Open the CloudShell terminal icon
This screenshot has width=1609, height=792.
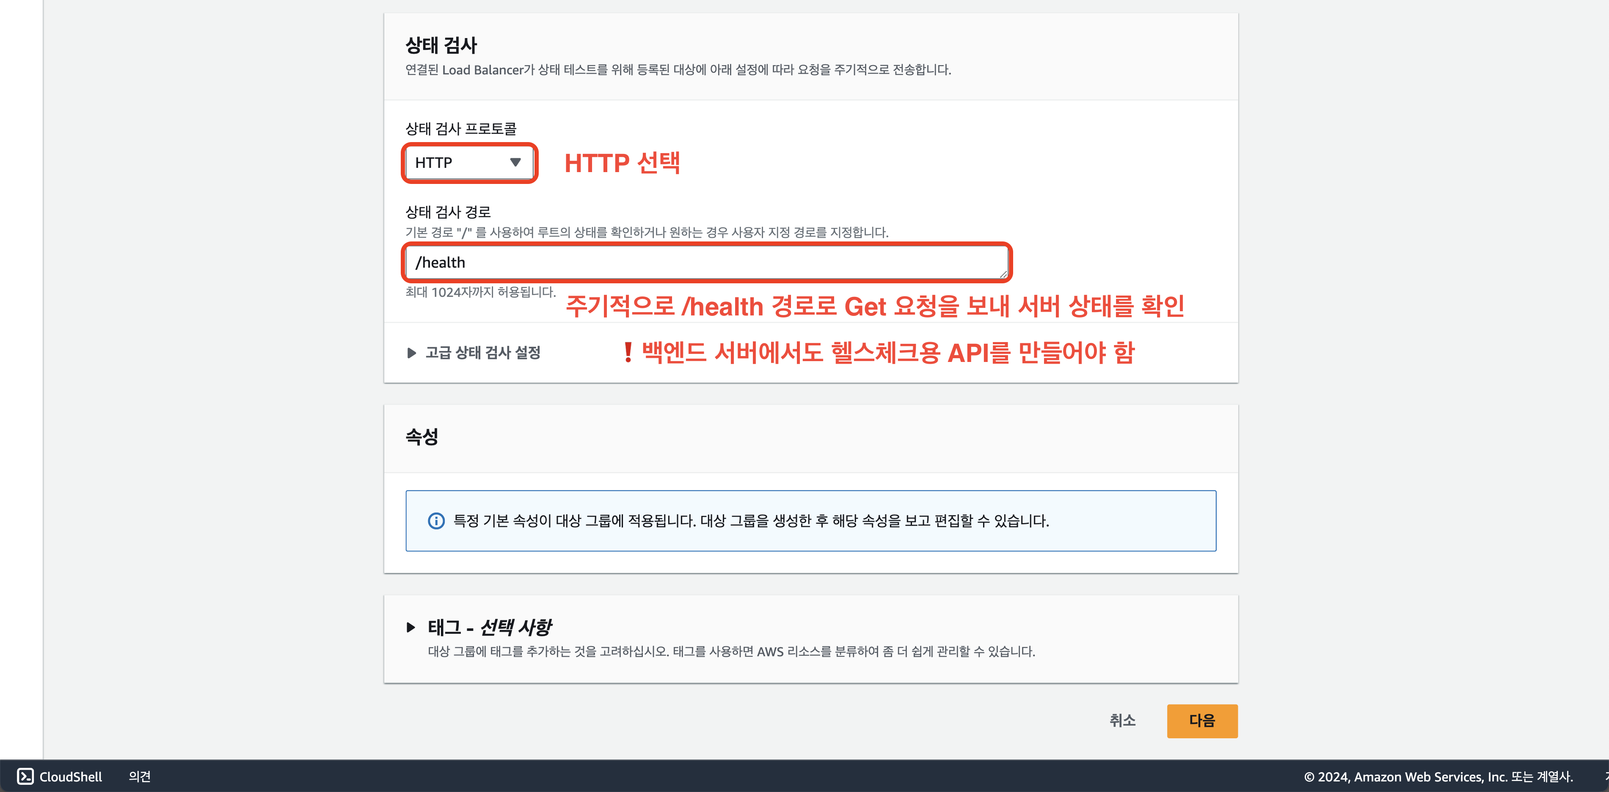tap(25, 776)
